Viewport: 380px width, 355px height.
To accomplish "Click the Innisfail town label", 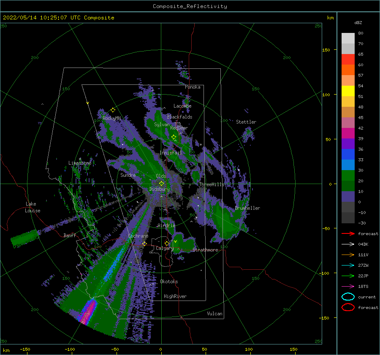I will [x=171, y=153].
